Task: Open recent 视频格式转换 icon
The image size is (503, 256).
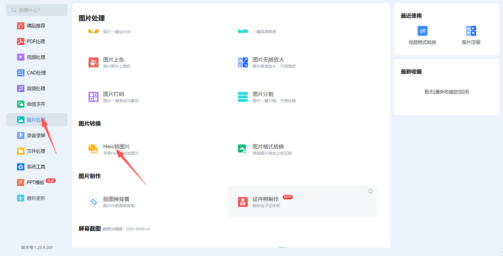Action: tap(423, 31)
